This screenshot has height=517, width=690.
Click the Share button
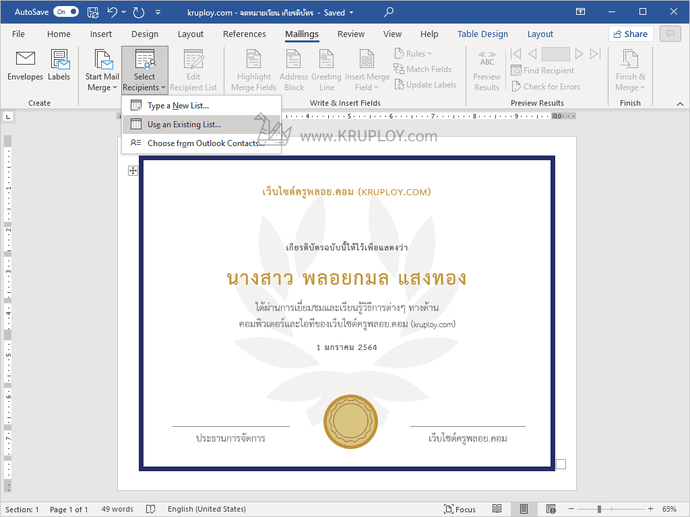coord(631,34)
